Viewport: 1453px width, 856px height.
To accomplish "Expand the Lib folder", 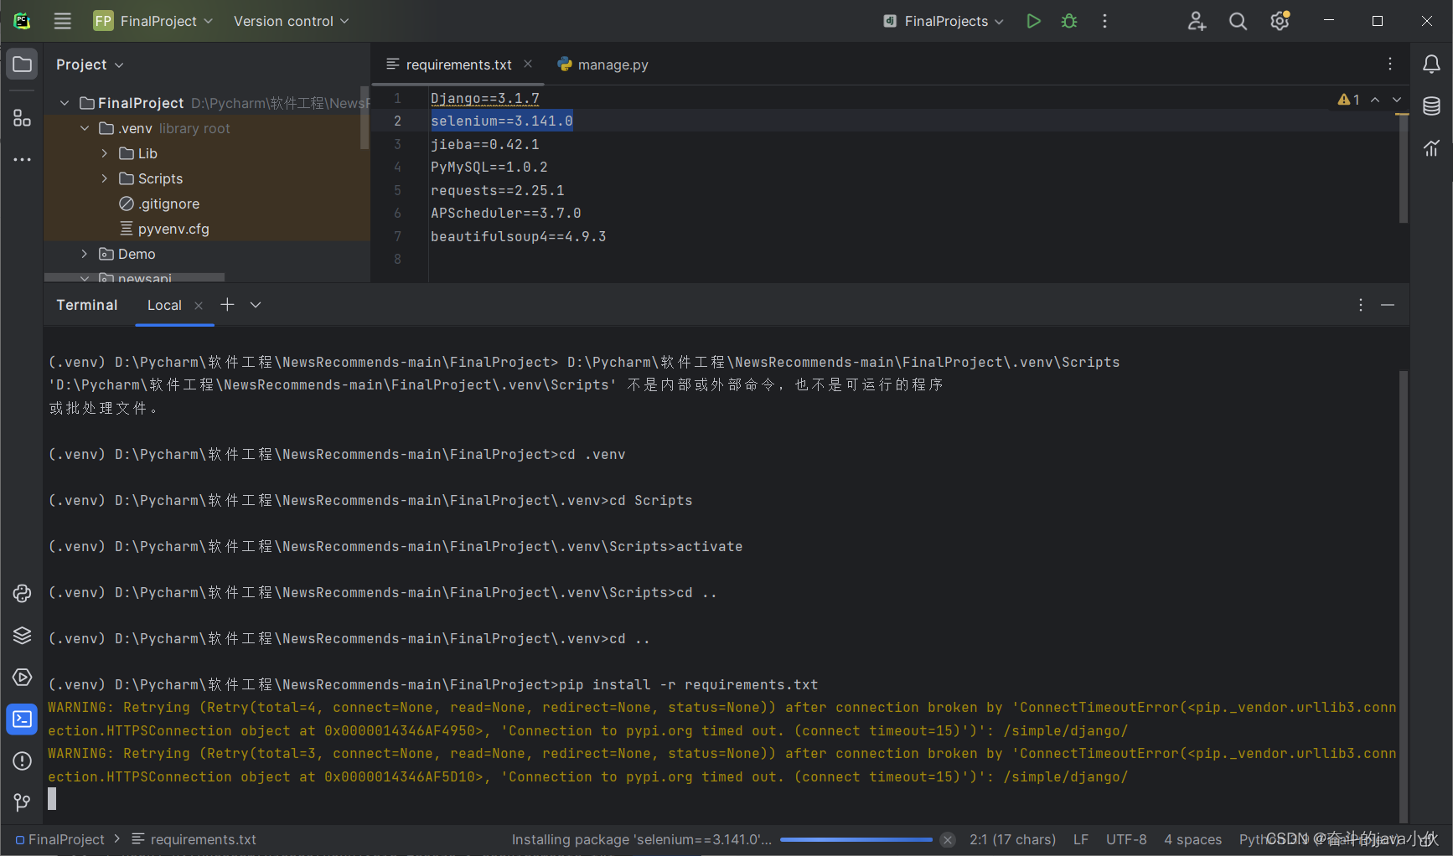I will (x=105, y=153).
